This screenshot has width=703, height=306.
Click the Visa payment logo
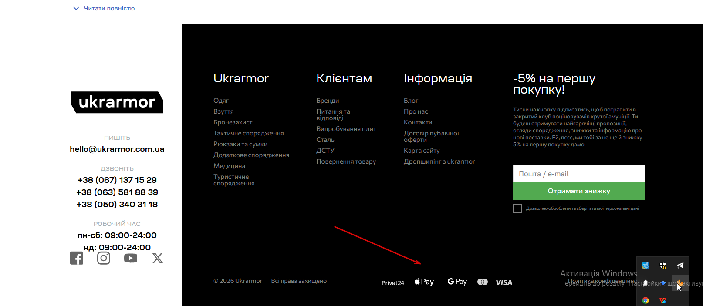point(504,282)
